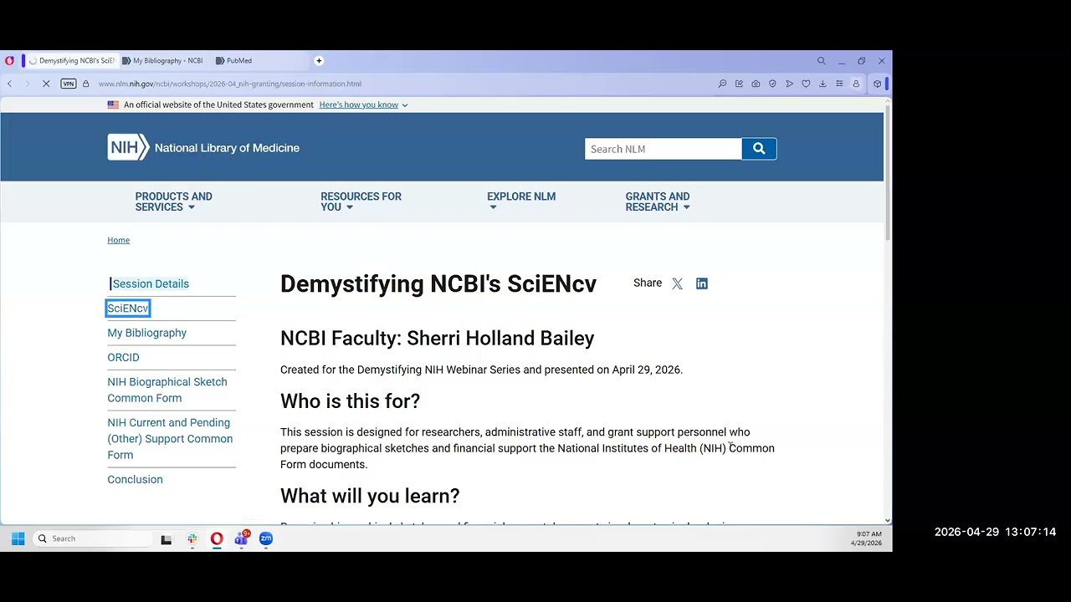This screenshot has height=602, width=1071.
Task: Go to Session Details section
Action: [151, 283]
